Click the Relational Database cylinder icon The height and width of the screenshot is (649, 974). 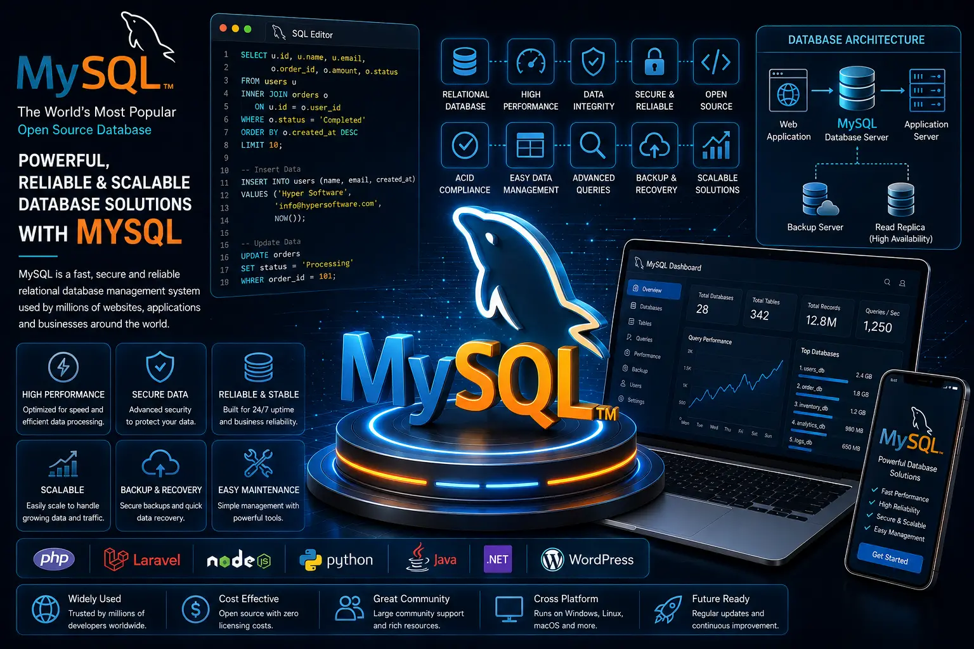465,61
